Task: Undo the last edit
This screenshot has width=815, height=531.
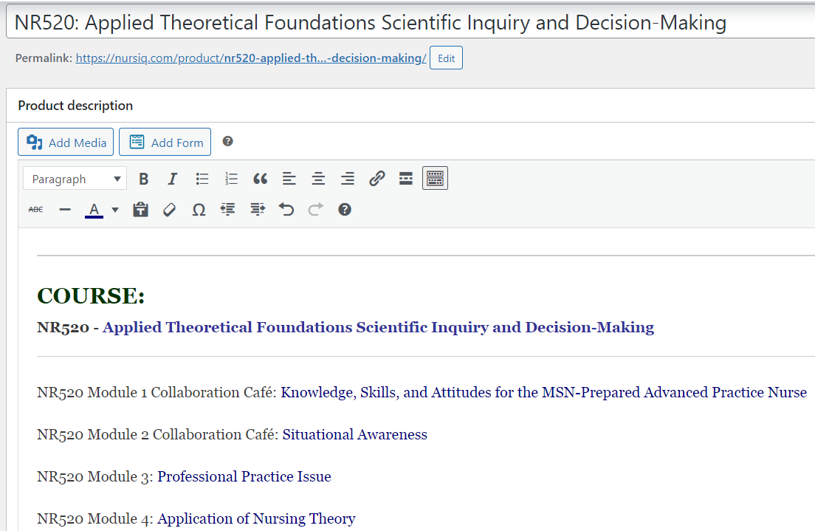Action: point(286,210)
